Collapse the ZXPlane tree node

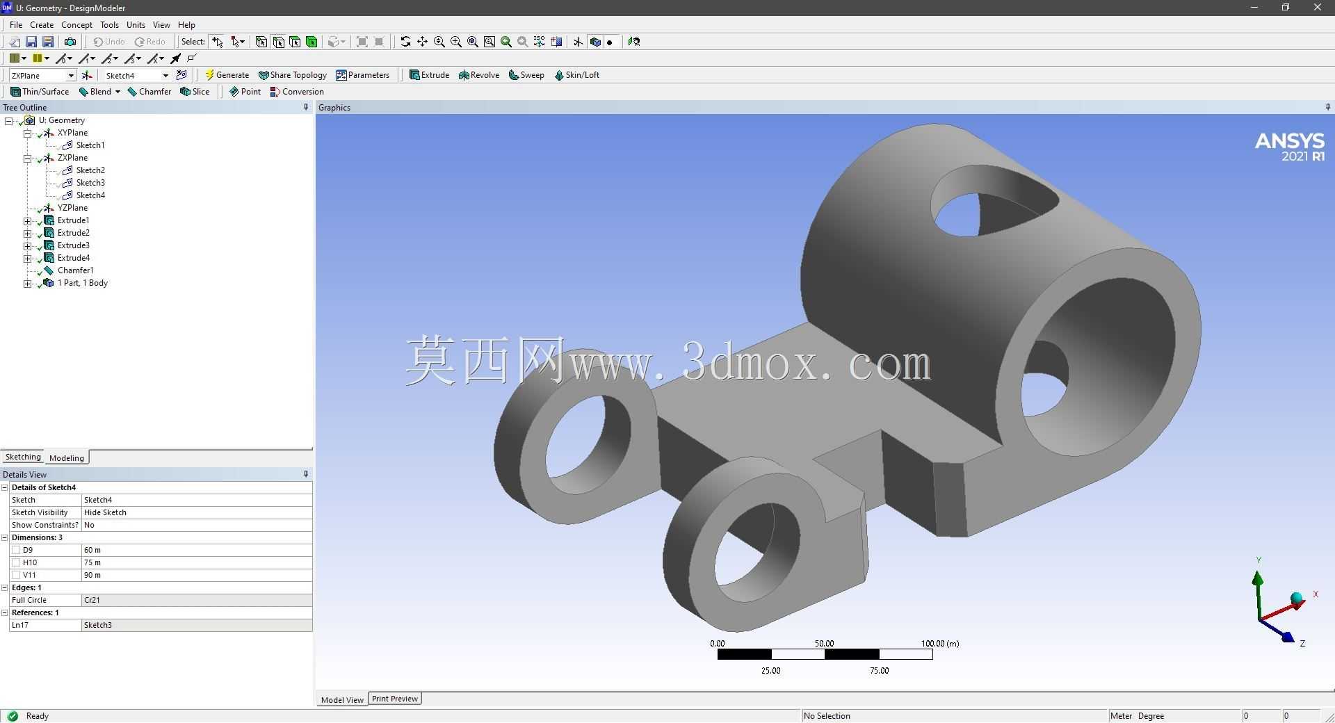(28, 158)
